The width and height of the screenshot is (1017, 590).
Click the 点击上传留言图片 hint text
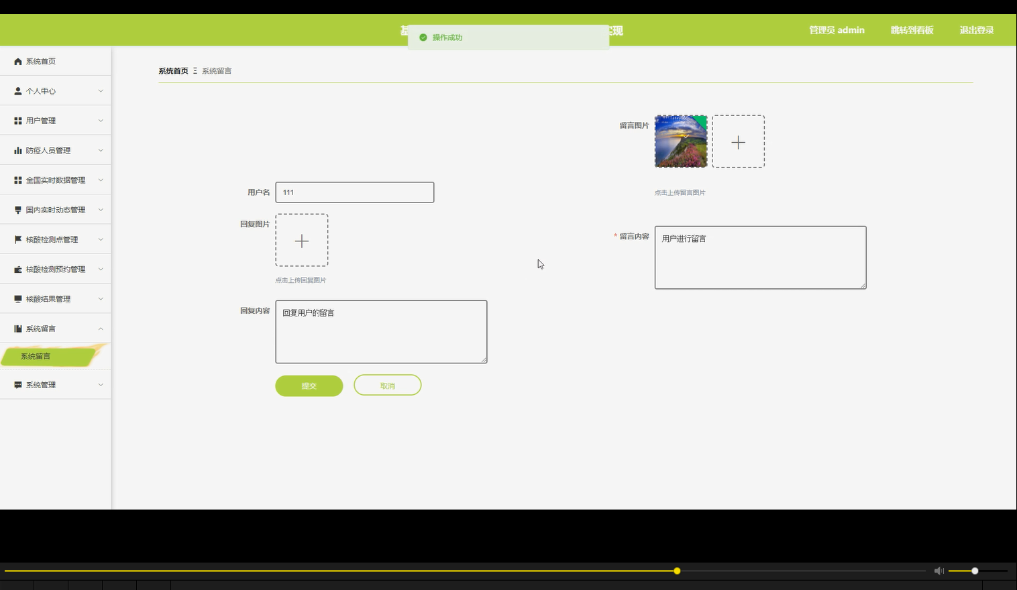coord(680,192)
